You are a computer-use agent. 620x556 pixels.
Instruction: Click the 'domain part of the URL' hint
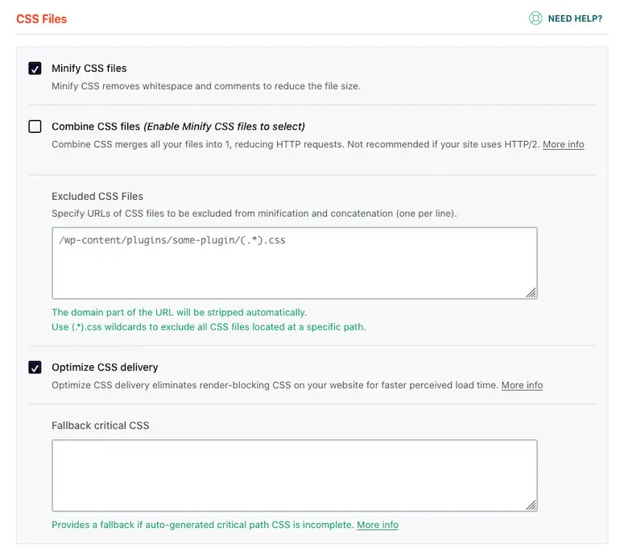(179, 312)
